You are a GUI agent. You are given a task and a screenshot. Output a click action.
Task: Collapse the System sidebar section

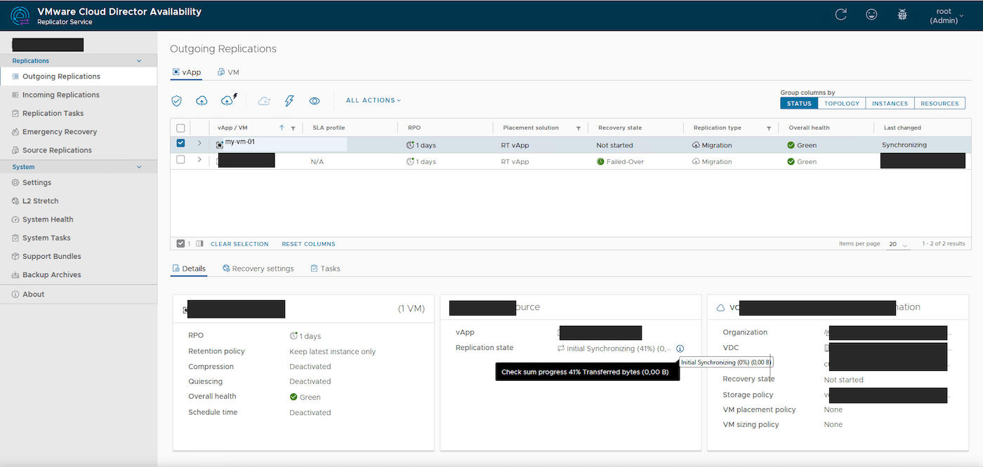click(139, 167)
